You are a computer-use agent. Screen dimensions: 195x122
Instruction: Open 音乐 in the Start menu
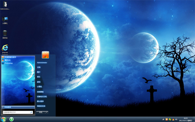point(39,77)
